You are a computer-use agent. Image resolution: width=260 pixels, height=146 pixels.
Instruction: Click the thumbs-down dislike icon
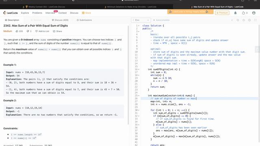click(x=28, y=31)
